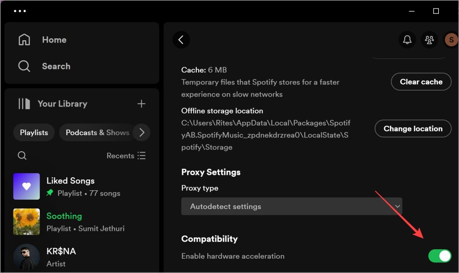The width and height of the screenshot is (459, 273).
Task: Maximize the Spotify window
Action: tap(436, 11)
